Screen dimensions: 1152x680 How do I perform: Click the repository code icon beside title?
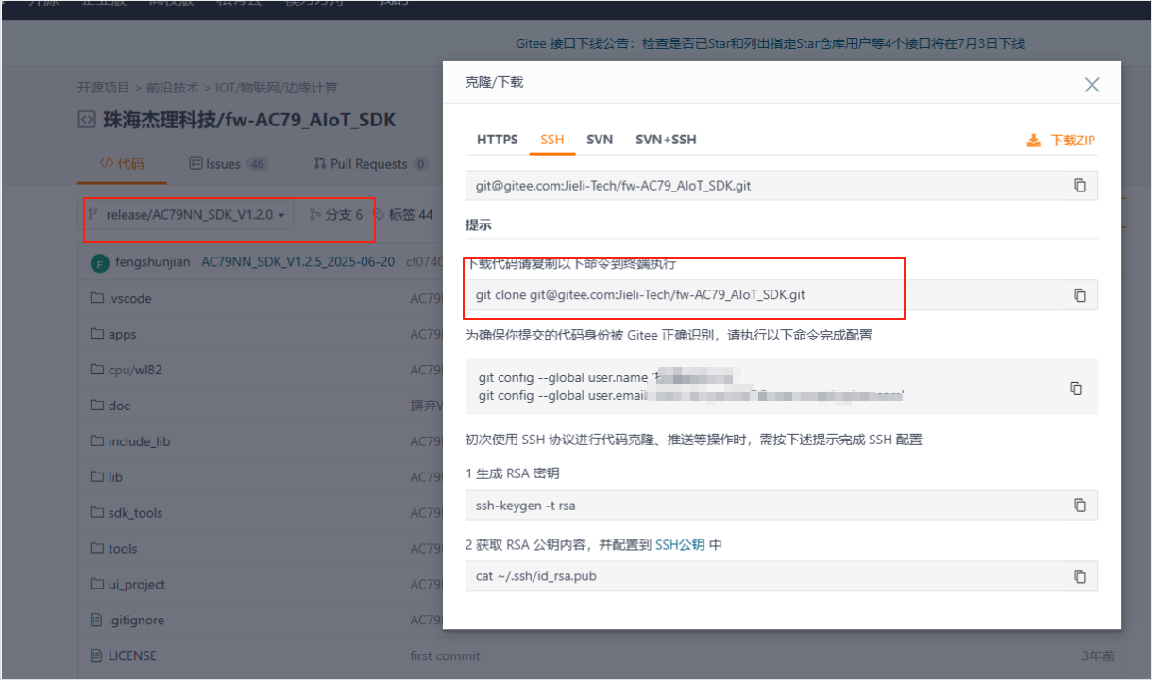86,120
